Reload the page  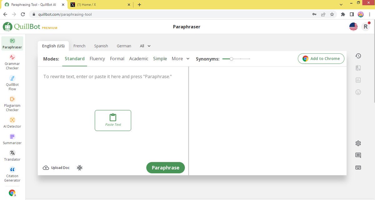23,14
